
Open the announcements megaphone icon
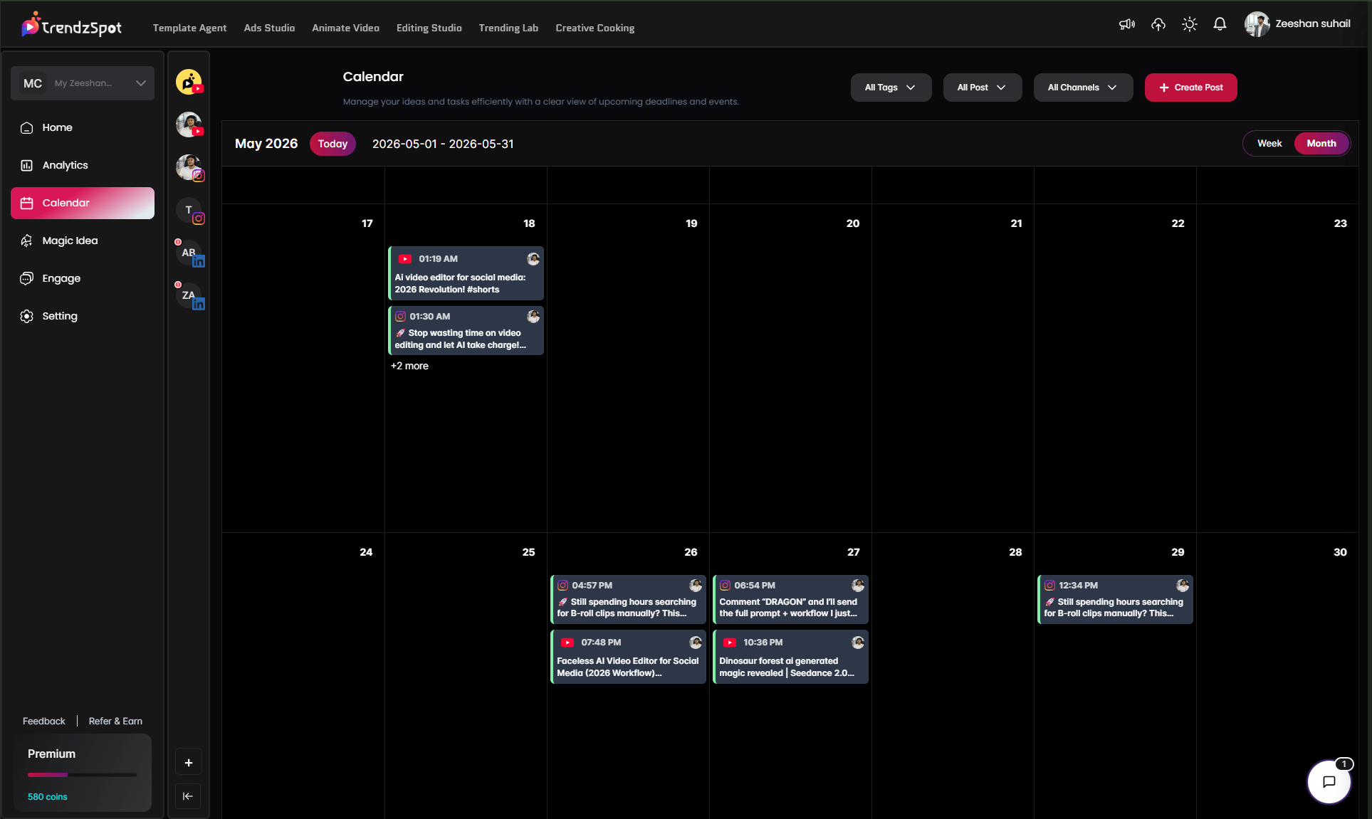coord(1127,24)
